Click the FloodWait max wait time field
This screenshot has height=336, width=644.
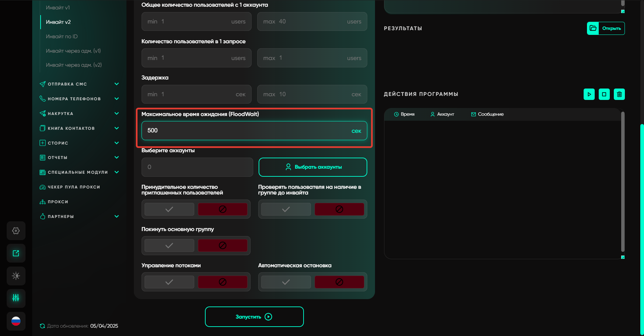tap(248, 130)
